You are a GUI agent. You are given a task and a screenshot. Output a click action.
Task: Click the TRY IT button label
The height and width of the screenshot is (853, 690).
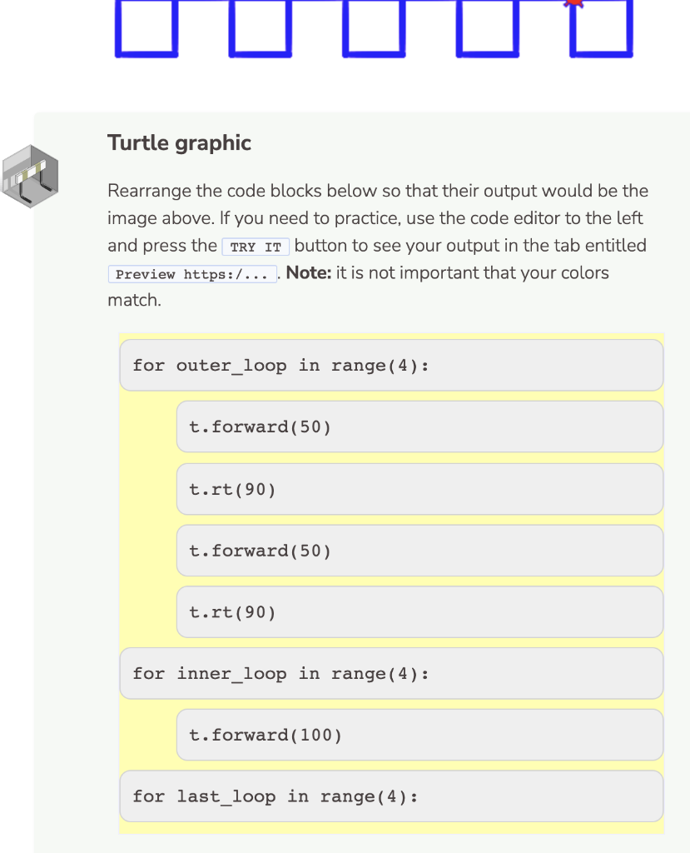tap(256, 247)
